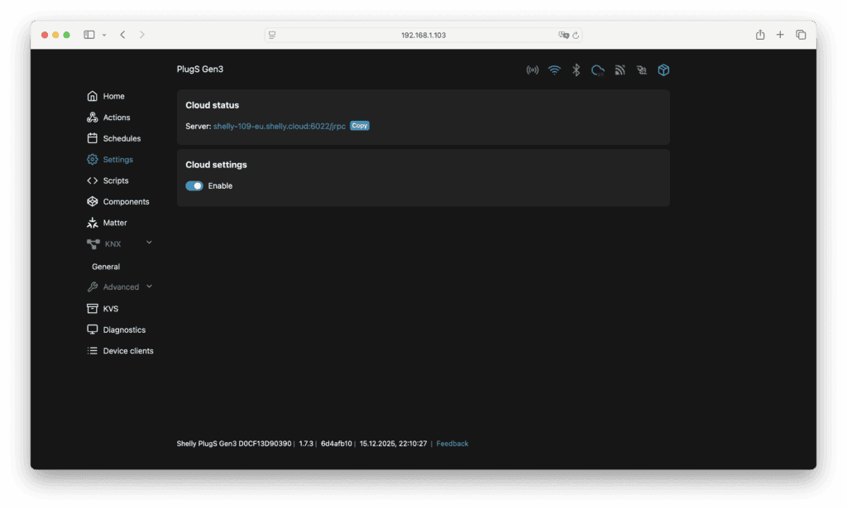This screenshot has height=510, width=847.
Task: Click the Safari address bar
Action: [423, 35]
